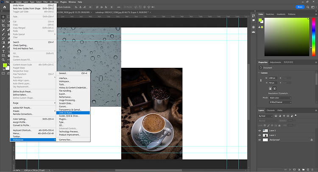
Task: Toggle the Background layer eye icon
Action: (260, 139)
